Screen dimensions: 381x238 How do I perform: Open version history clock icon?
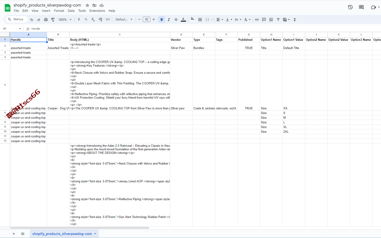[350, 7]
